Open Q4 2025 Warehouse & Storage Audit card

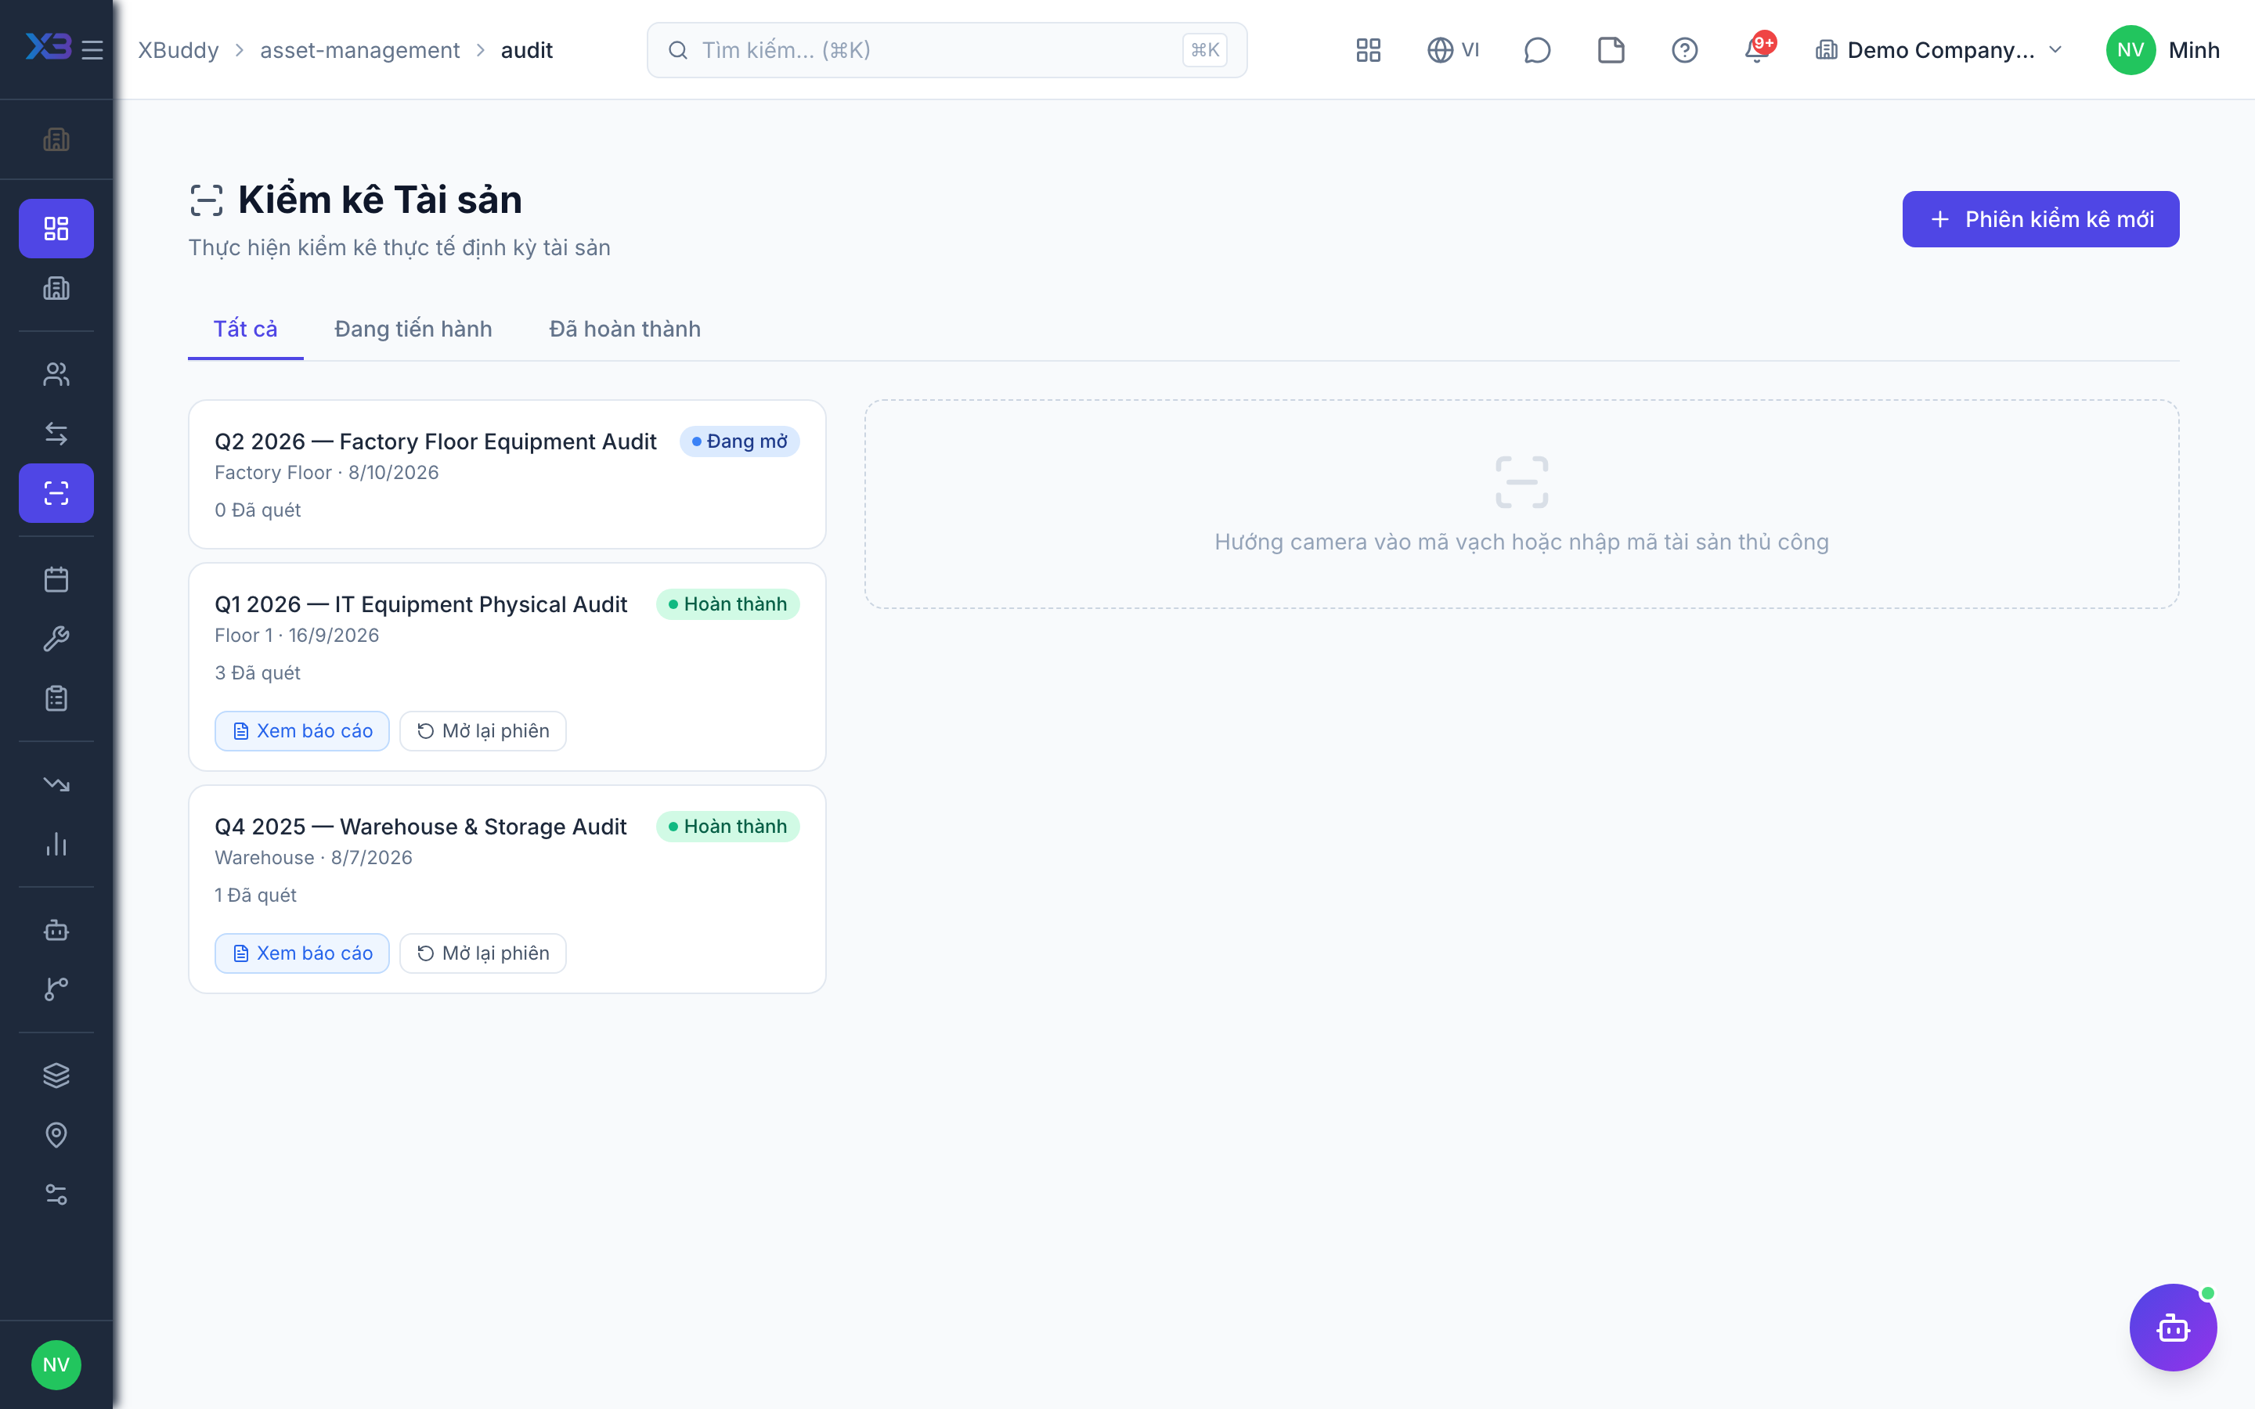point(507,889)
